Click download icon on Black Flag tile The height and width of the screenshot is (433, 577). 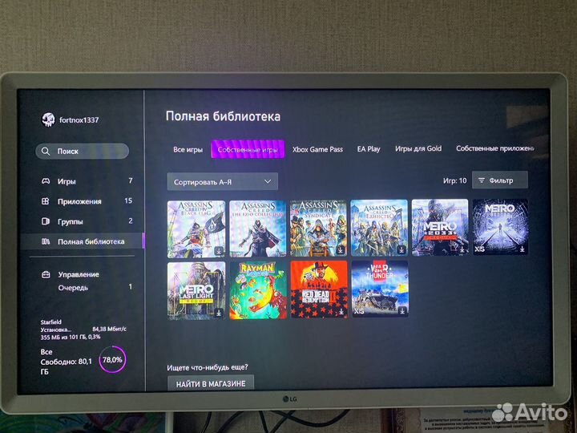[220, 252]
